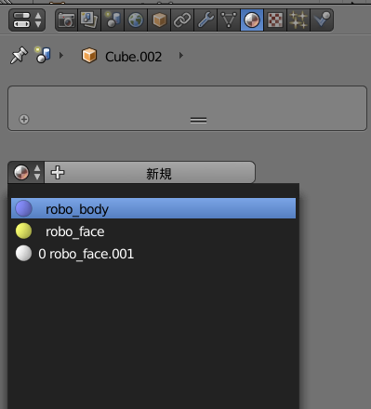Open the Particles tab

tap(298, 20)
